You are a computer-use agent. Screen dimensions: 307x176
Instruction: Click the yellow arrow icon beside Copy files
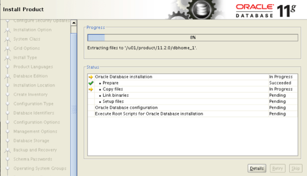tap(91, 89)
